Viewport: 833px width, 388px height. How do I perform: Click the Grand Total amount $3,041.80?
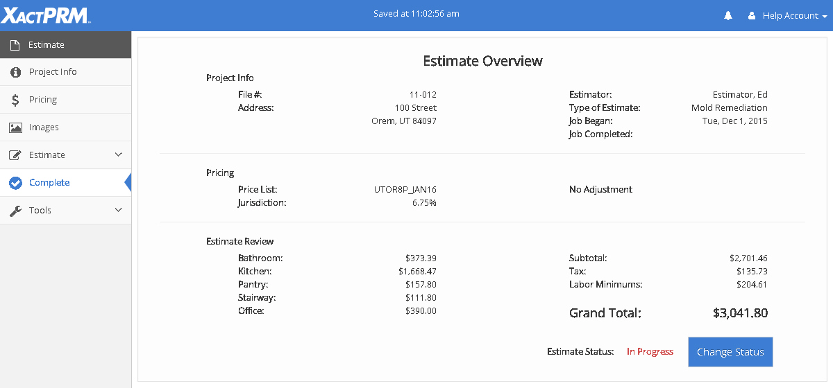tap(740, 313)
